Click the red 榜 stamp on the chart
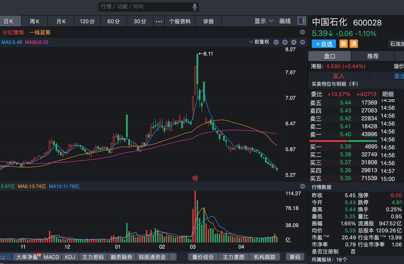Image resolution: width=404 pixels, height=264 pixels. [x=195, y=178]
